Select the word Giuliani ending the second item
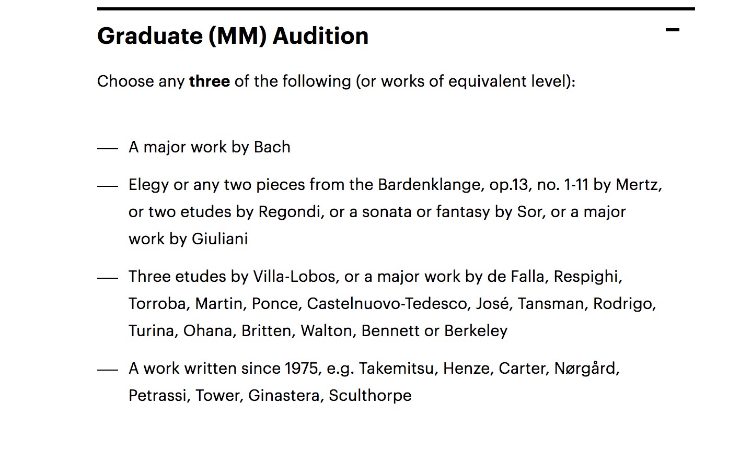740x451 pixels. coord(219,239)
